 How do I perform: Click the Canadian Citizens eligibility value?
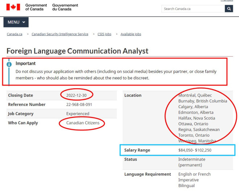point(83,123)
